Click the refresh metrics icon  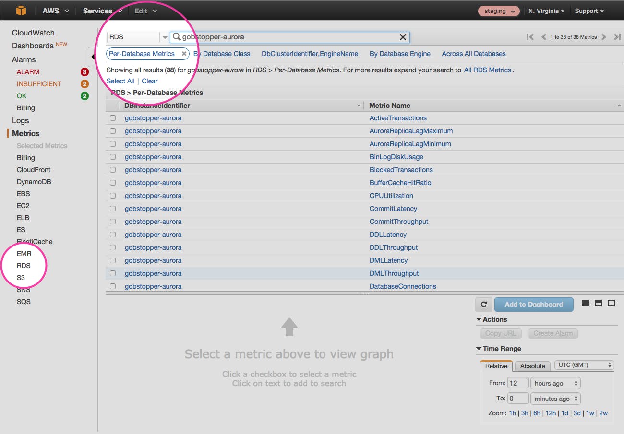tap(483, 304)
